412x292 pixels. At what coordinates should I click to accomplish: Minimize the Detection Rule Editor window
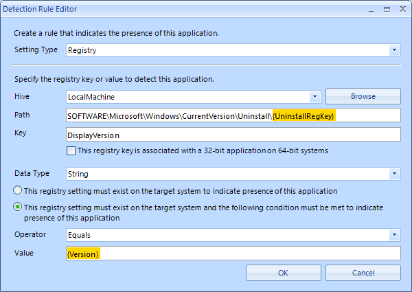click(x=371, y=10)
